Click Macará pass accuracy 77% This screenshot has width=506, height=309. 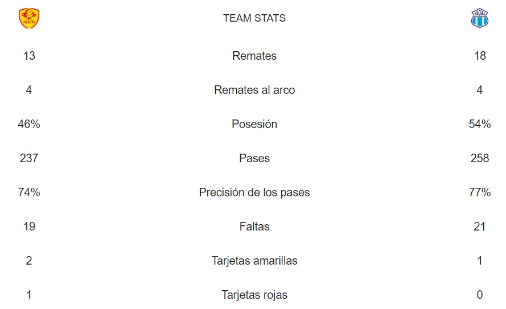coord(480,192)
